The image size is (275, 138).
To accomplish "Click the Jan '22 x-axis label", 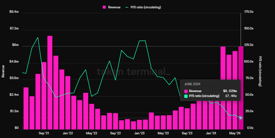I will coord(68,133).
